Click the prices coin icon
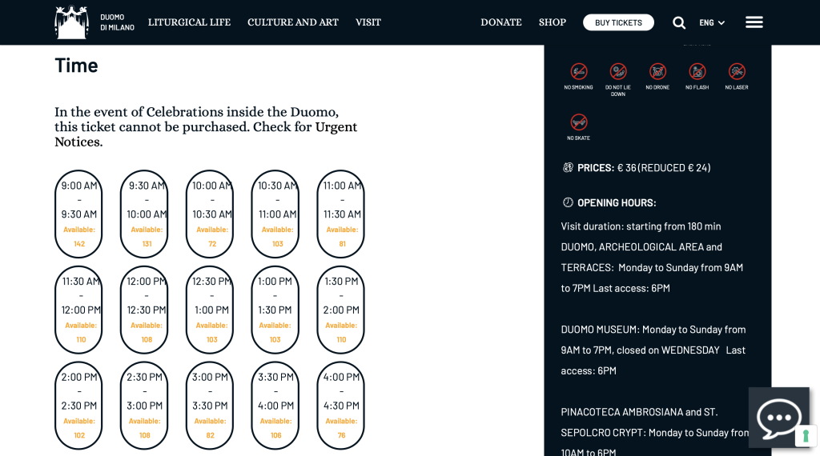The height and width of the screenshot is (456, 820). click(568, 168)
